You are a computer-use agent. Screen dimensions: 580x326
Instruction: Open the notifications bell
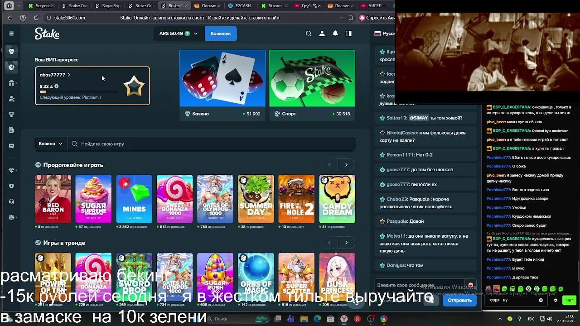pos(335,34)
